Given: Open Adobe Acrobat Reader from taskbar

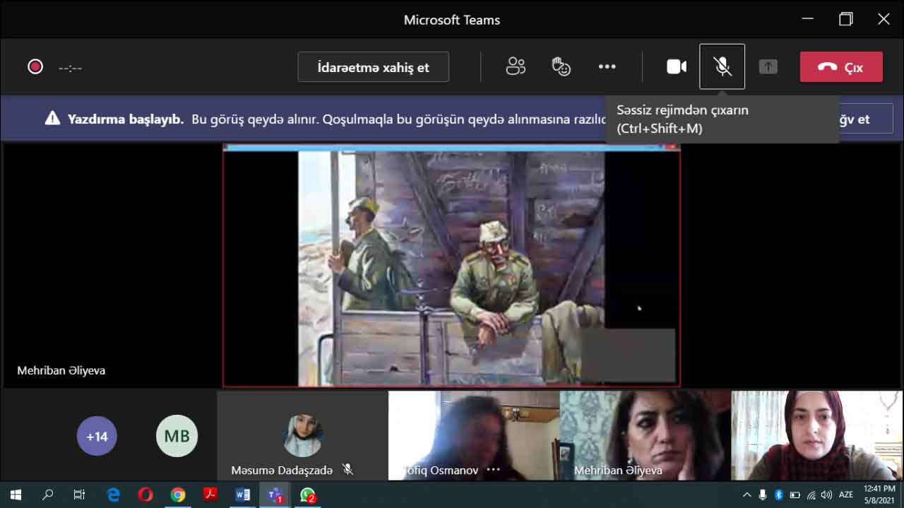Looking at the screenshot, I should coord(210,495).
